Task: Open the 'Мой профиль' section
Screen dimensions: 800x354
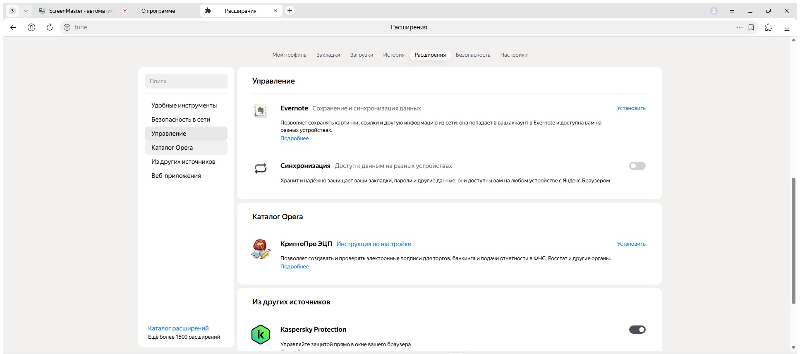Action: coord(289,55)
